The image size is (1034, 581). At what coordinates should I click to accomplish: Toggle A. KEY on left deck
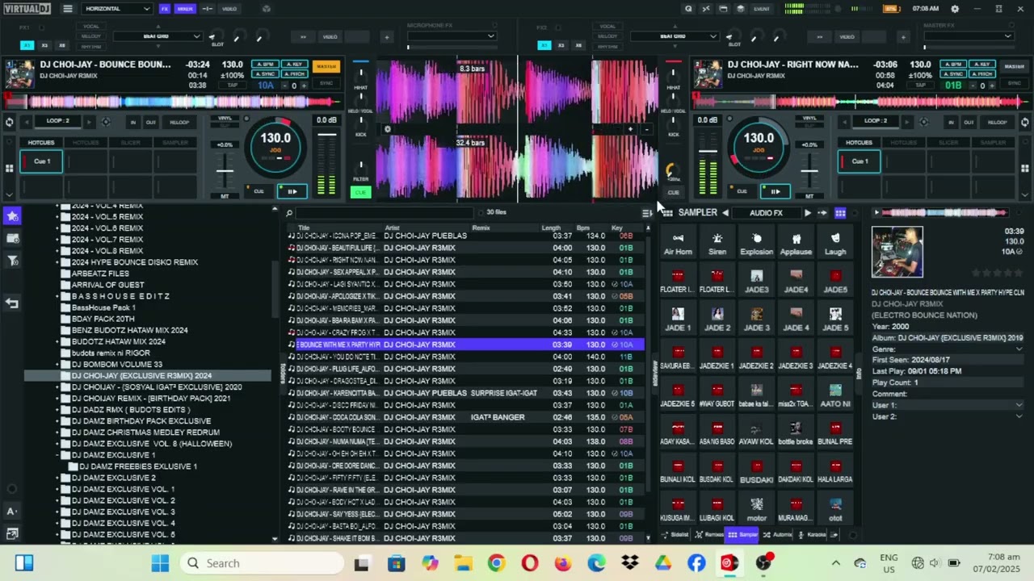click(x=294, y=65)
